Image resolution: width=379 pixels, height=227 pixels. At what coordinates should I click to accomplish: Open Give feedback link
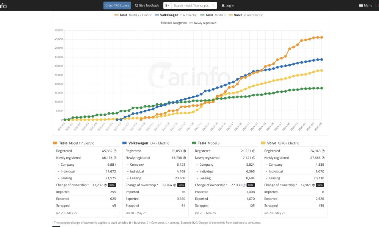coord(147,5)
